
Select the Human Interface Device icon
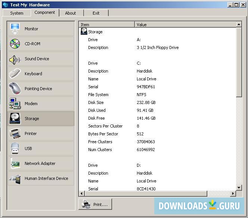[15, 179]
